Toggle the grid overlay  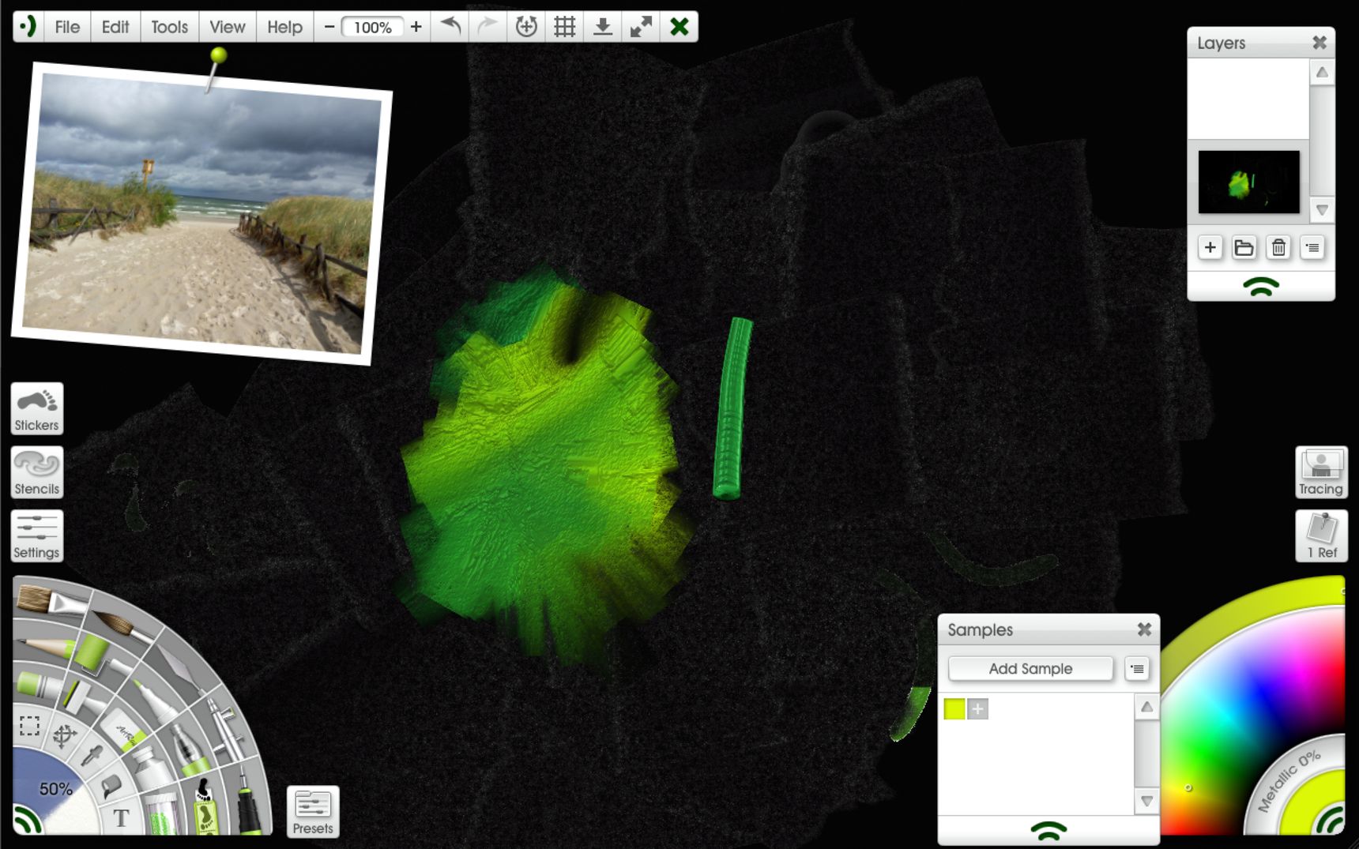tap(564, 27)
